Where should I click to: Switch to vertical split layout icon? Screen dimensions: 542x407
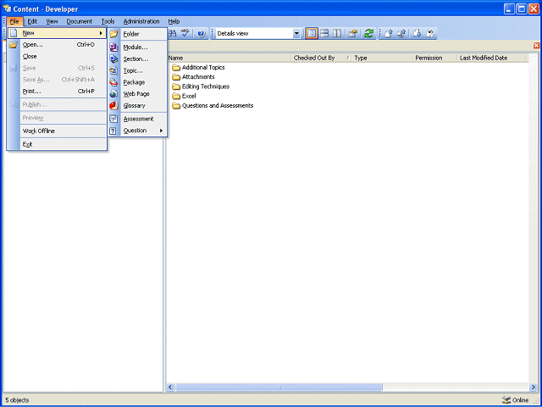337,34
